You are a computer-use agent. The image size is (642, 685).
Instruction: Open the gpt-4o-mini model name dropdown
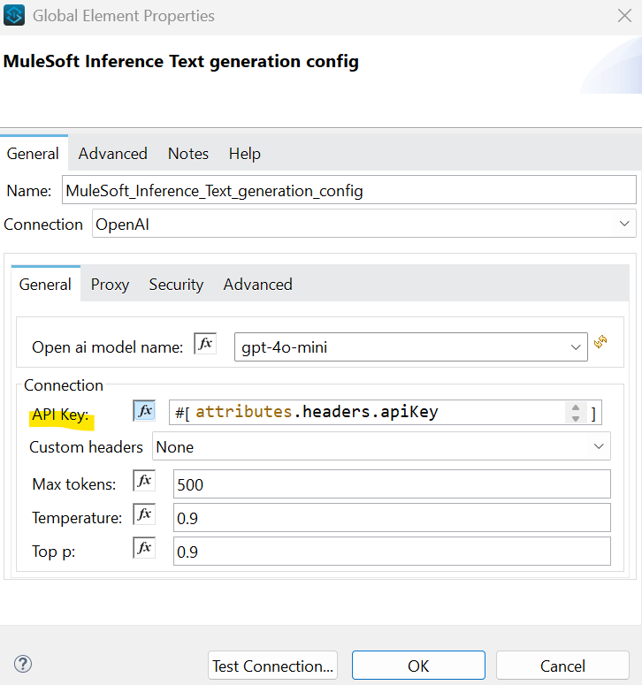[x=576, y=347]
